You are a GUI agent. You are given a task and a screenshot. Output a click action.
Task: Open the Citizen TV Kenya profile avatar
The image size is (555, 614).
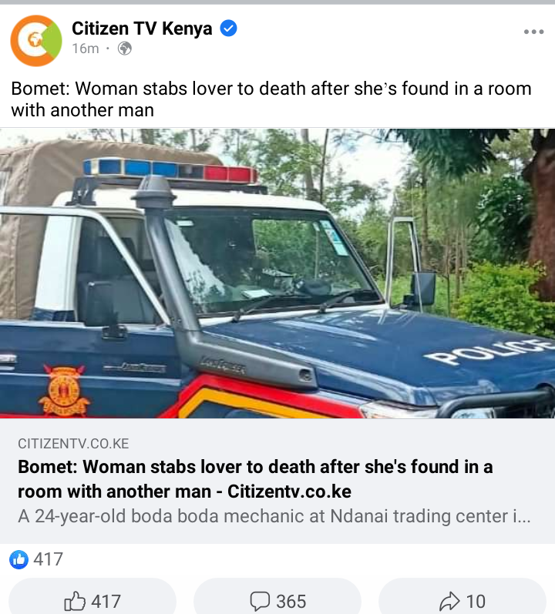(36, 41)
